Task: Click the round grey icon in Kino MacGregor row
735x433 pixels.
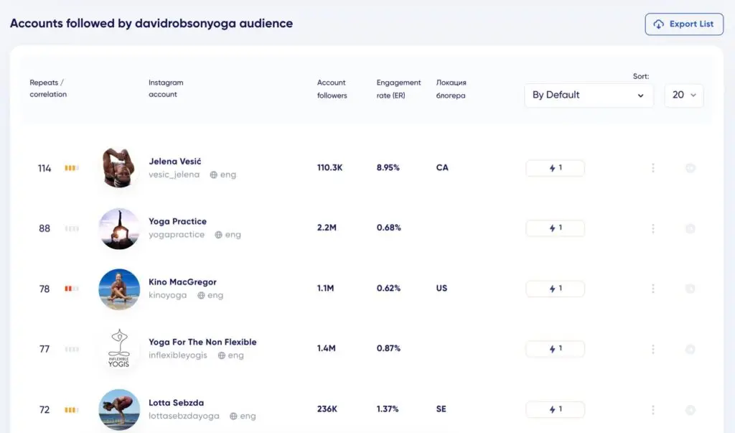Action: coord(690,289)
